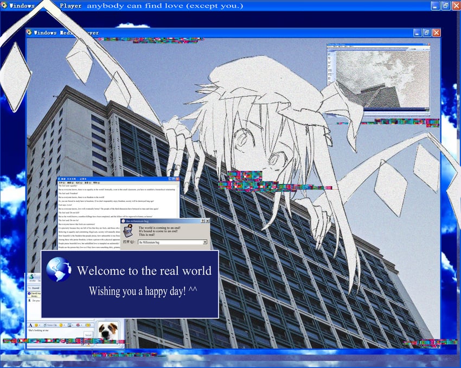Click the video frame in small media player window

tap(382, 79)
